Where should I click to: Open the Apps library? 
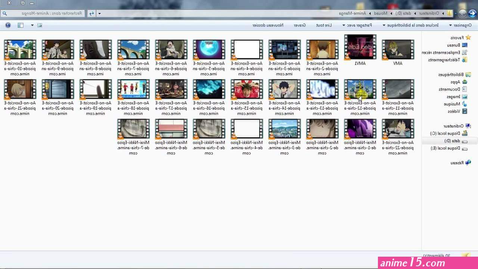(459, 82)
